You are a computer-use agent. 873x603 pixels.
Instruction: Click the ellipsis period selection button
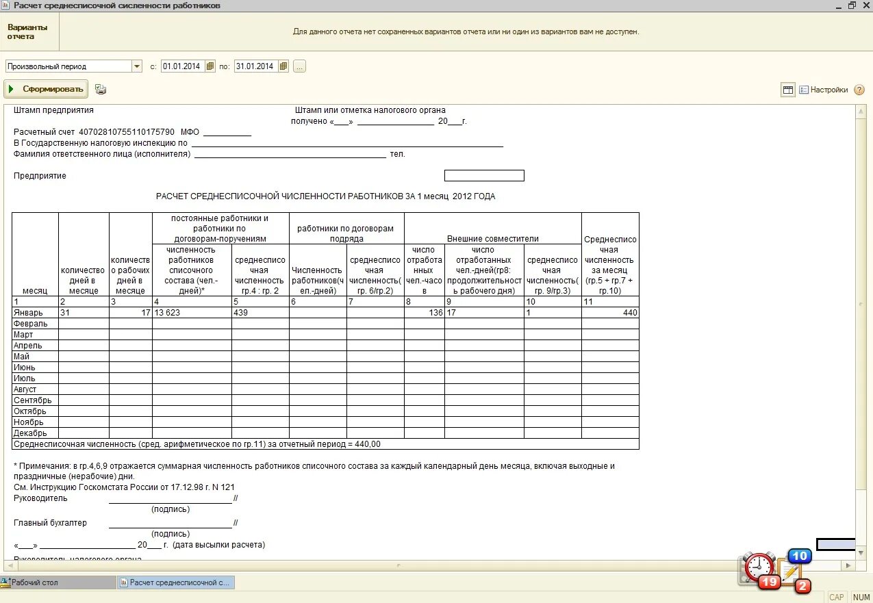coord(299,66)
